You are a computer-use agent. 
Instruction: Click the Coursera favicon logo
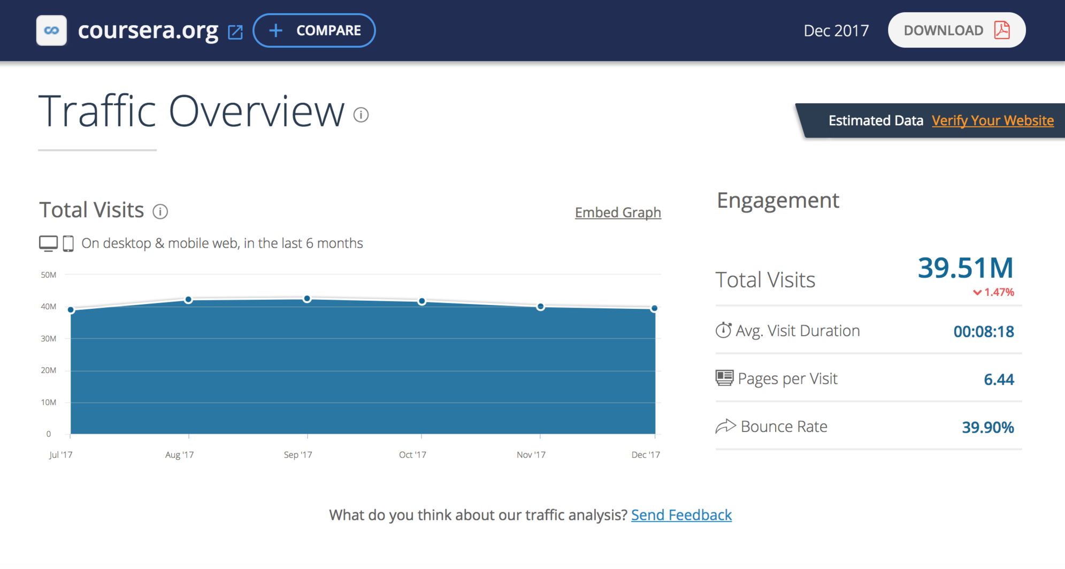tap(51, 31)
